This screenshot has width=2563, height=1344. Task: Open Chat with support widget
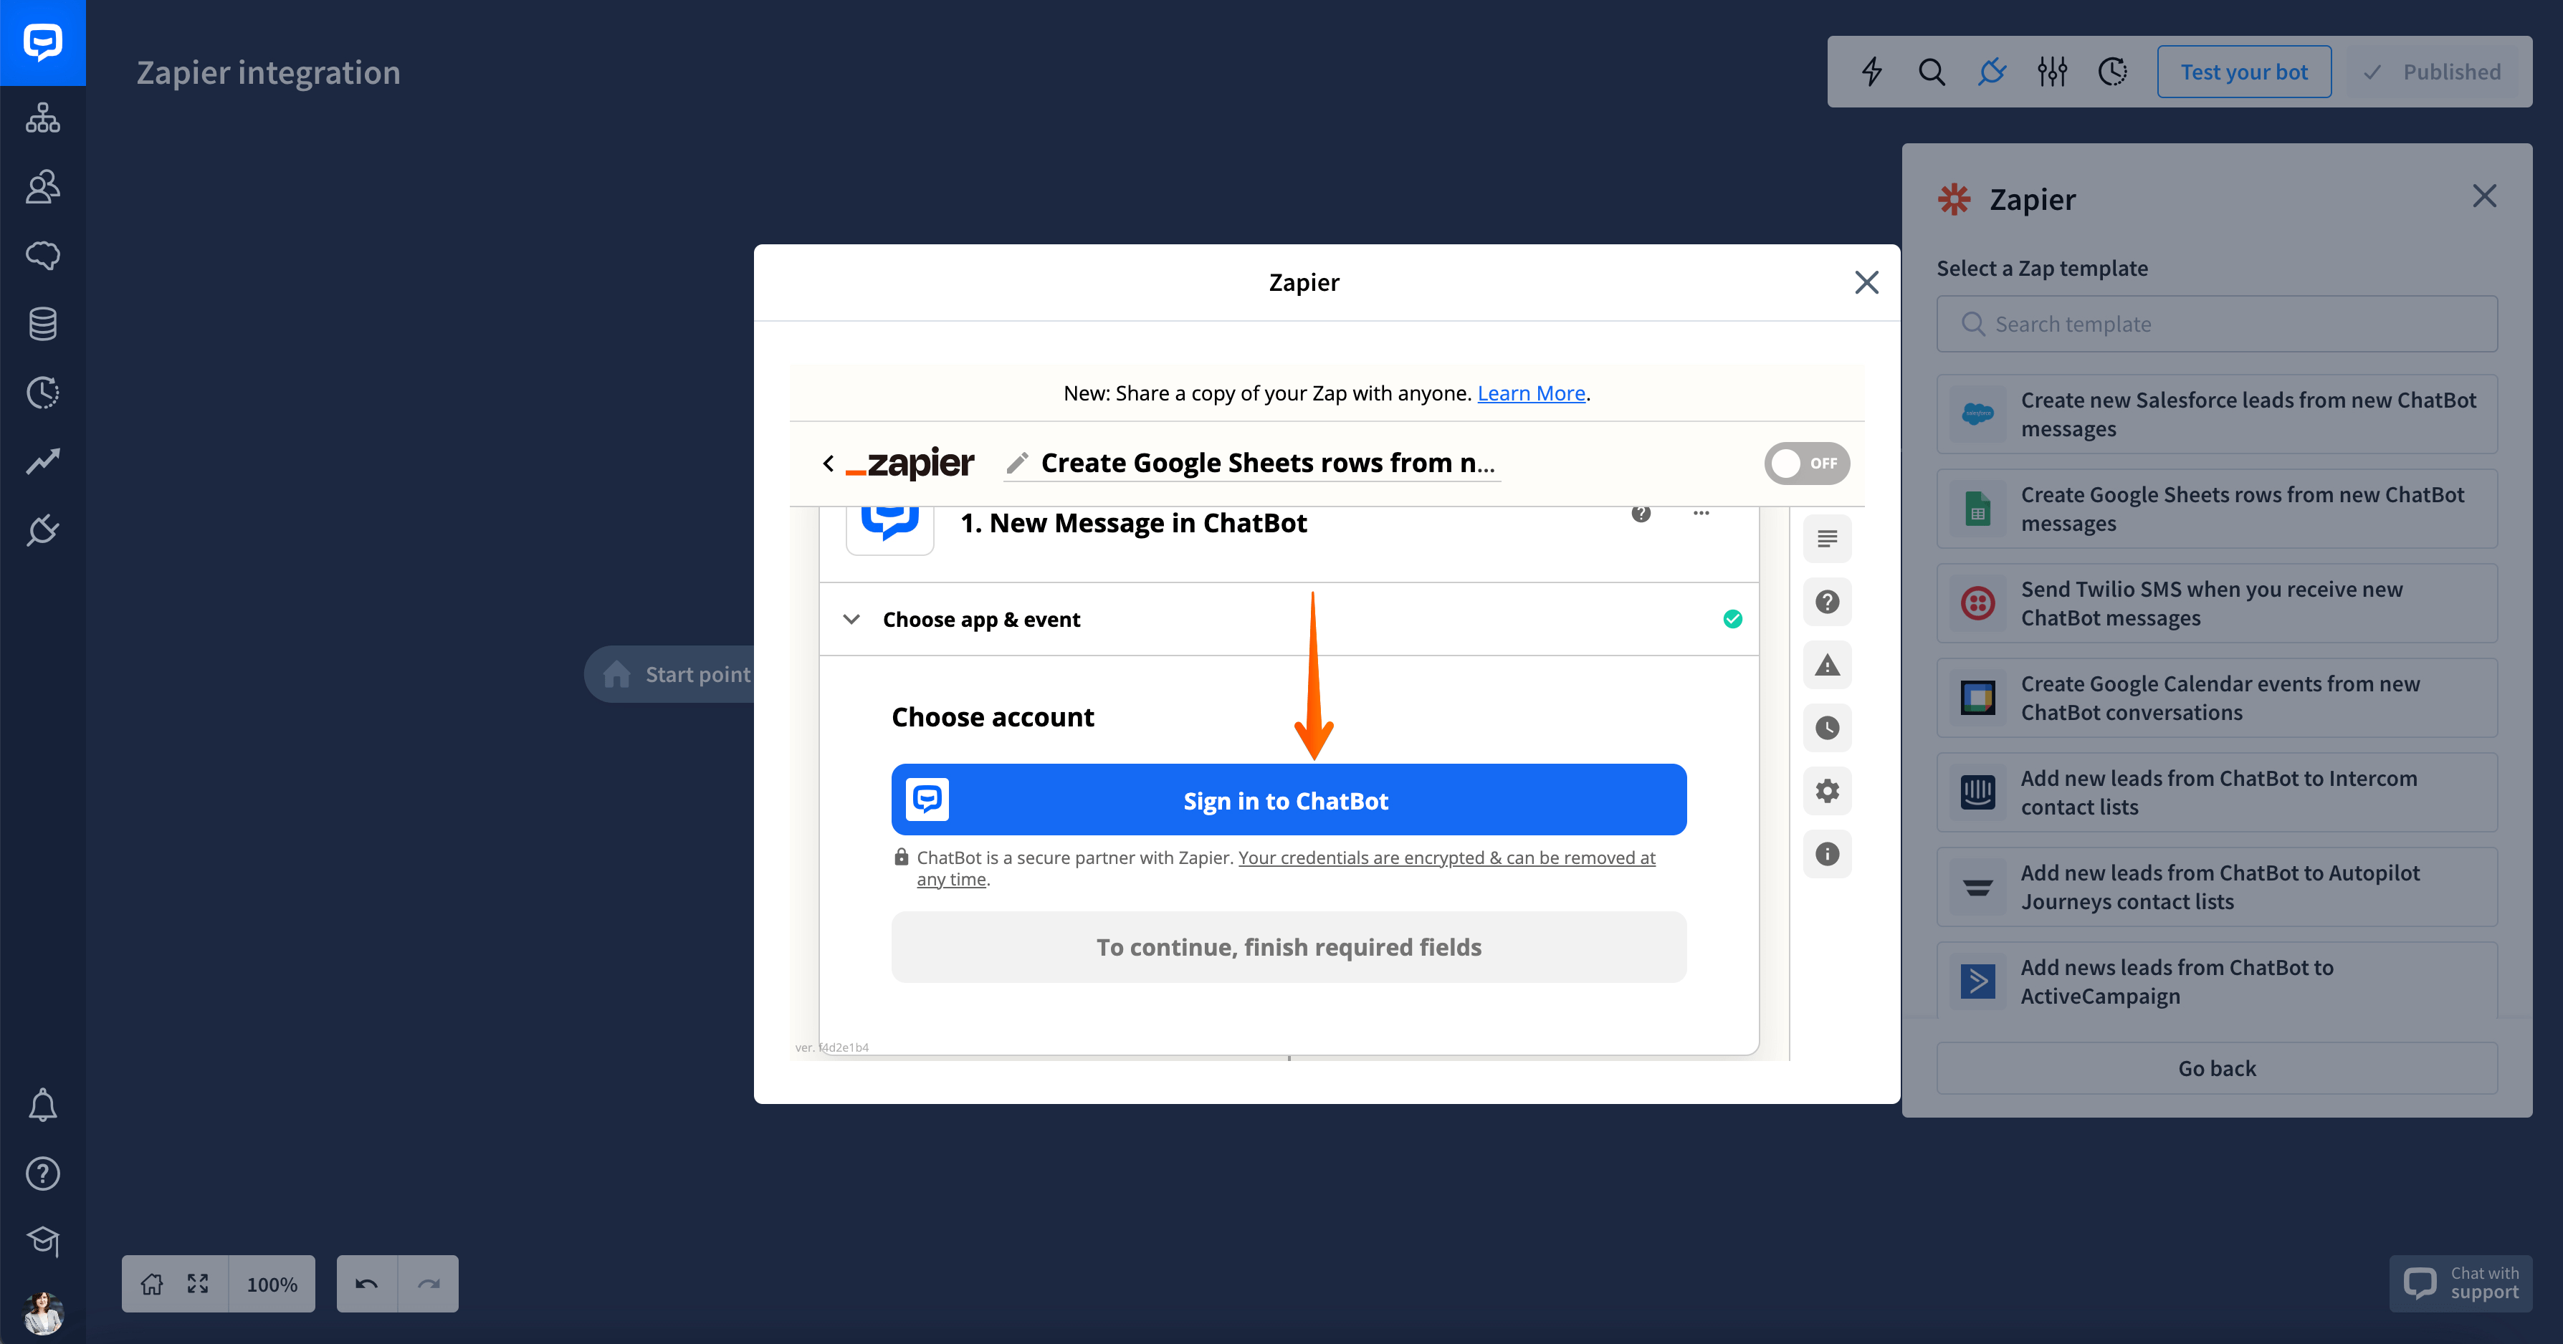tap(2461, 1283)
